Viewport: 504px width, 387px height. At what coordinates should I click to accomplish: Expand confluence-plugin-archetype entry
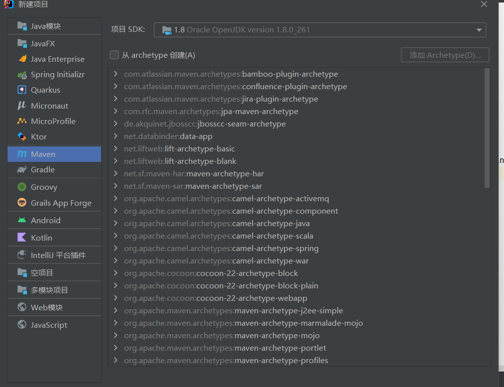116,86
